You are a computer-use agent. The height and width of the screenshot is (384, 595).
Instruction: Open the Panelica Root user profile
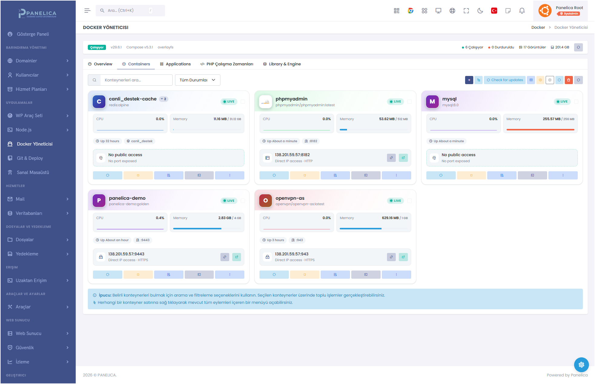(560, 11)
